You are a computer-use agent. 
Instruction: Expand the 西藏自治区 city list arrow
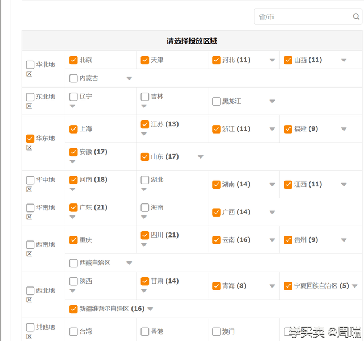tap(129, 263)
